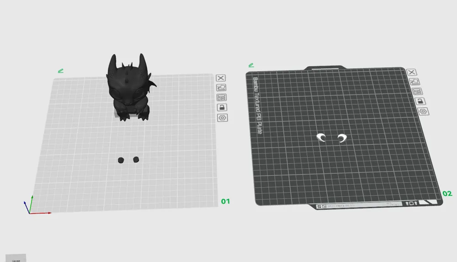Click the green 01 plate number label

(225, 201)
